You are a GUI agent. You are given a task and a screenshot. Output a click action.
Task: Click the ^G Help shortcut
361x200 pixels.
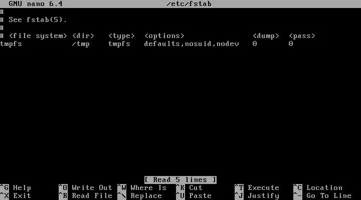pyautogui.click(x=16, y=188)
